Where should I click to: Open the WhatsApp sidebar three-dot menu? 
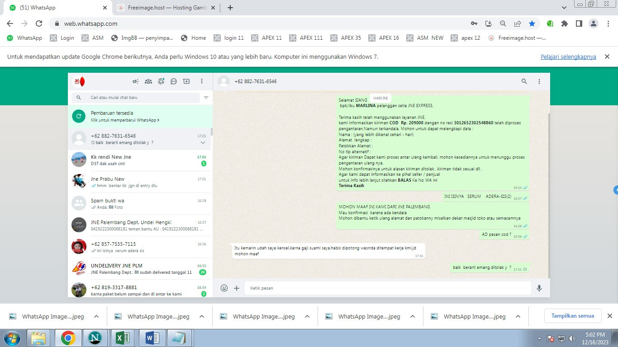(x=202, y=81)
